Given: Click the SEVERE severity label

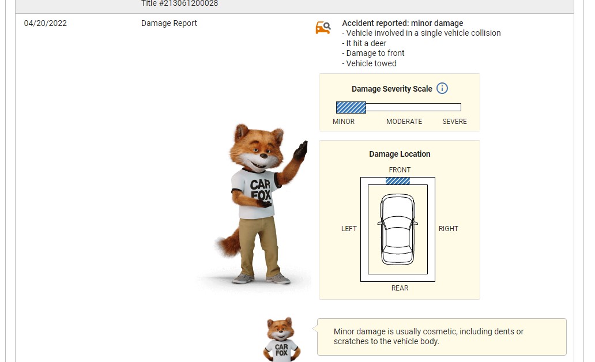Looking at the screenshot, I should pyautogui.click(x=454, y=122).
